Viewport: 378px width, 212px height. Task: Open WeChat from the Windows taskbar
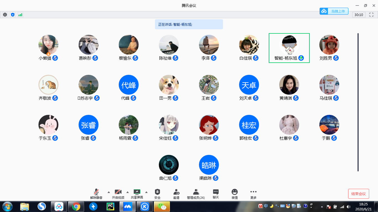pyautogui.click(x=162, y=206)
